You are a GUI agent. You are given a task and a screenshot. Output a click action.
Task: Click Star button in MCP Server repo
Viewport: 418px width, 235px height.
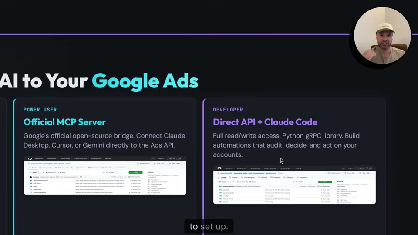point(175,164)
